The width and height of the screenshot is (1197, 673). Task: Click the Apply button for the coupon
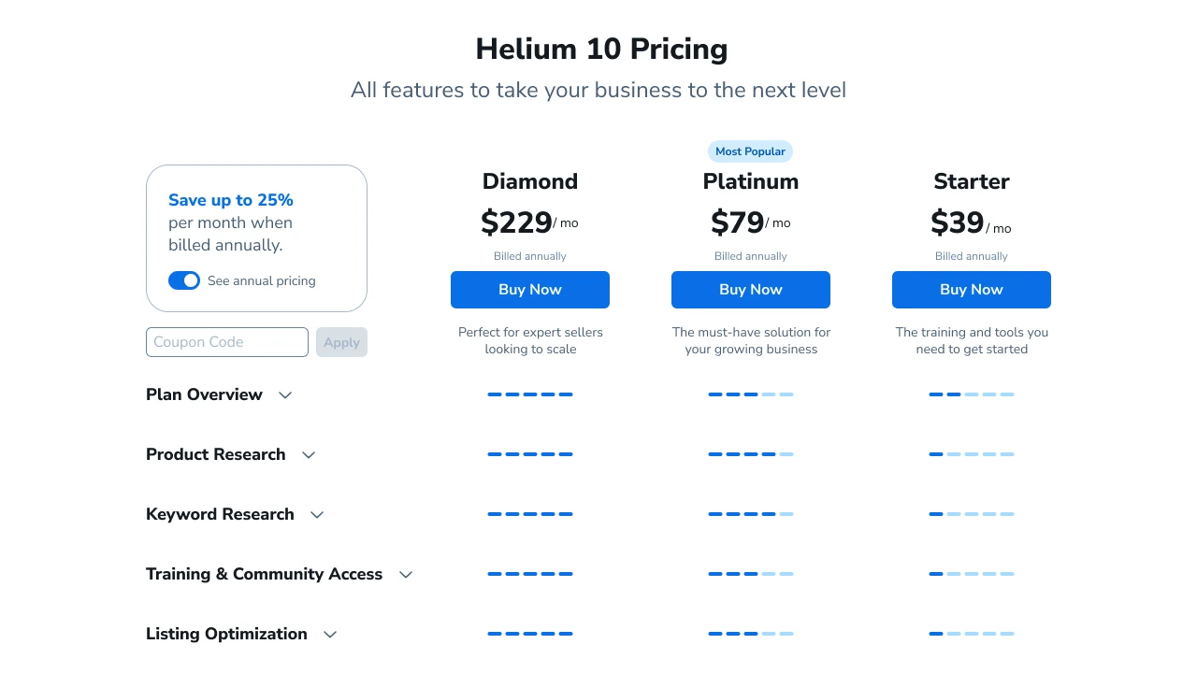click(341, 342)
